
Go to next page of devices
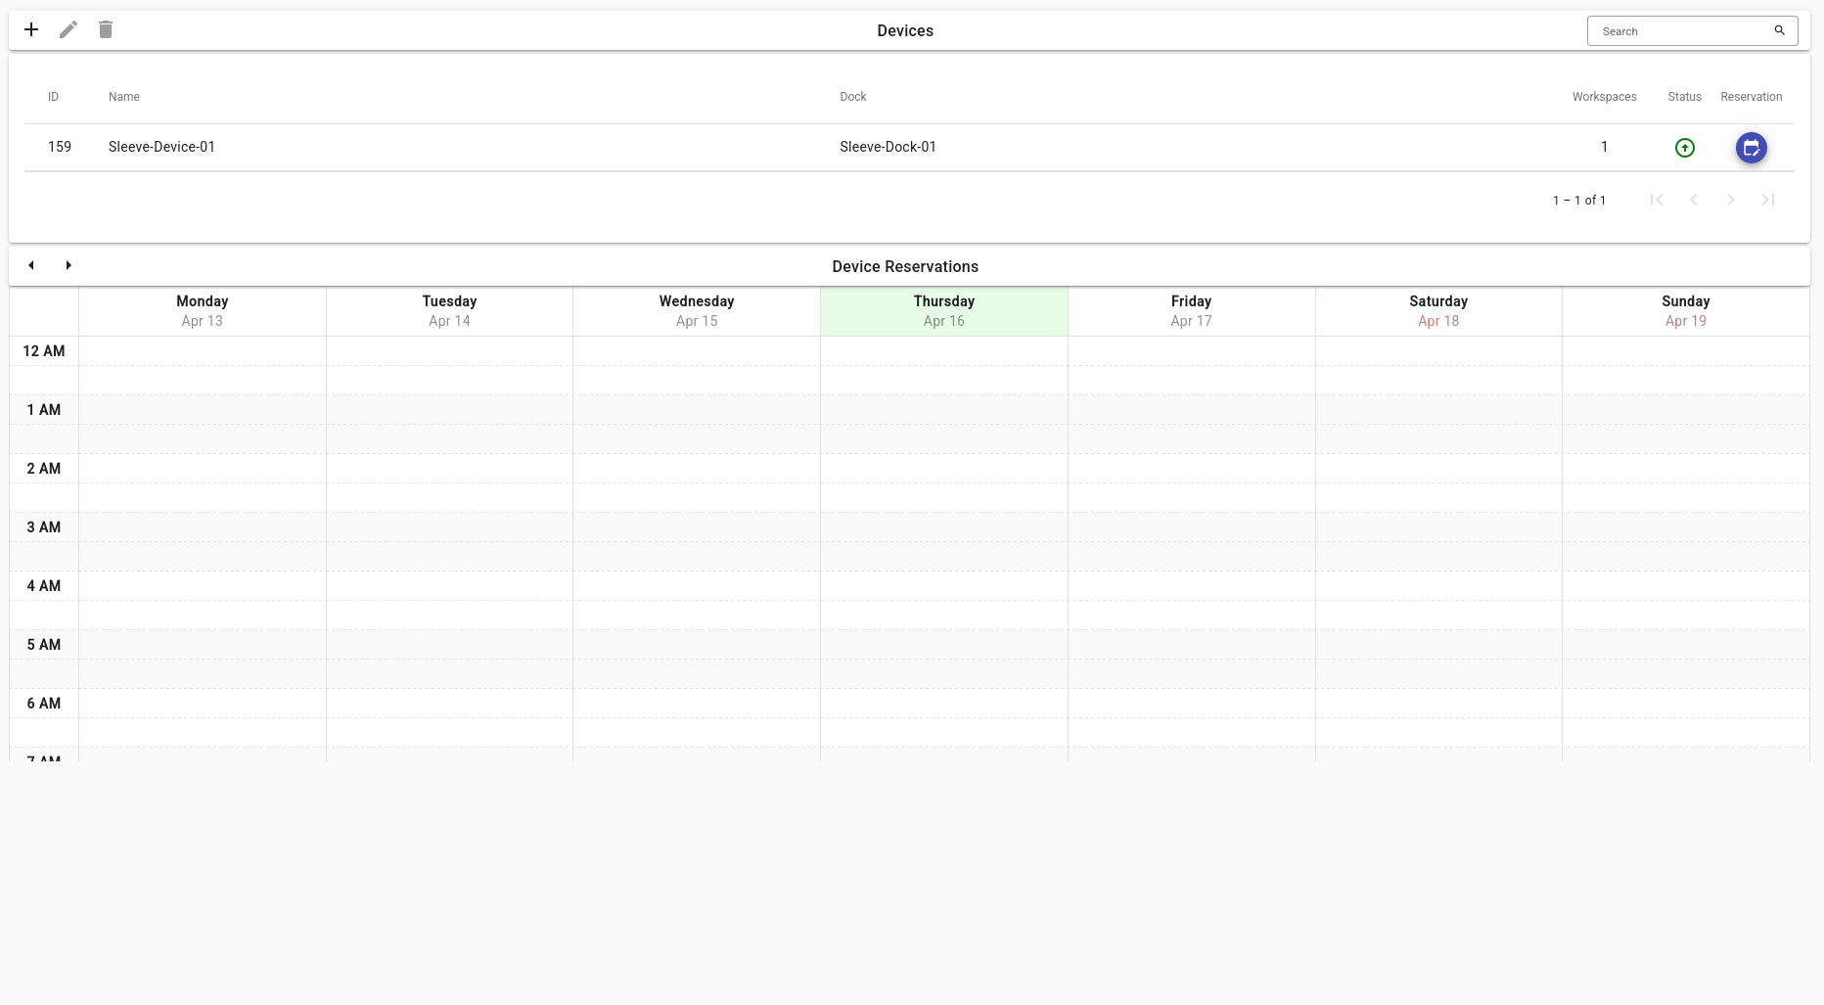pyautogui.click(x=1730, y=200)
